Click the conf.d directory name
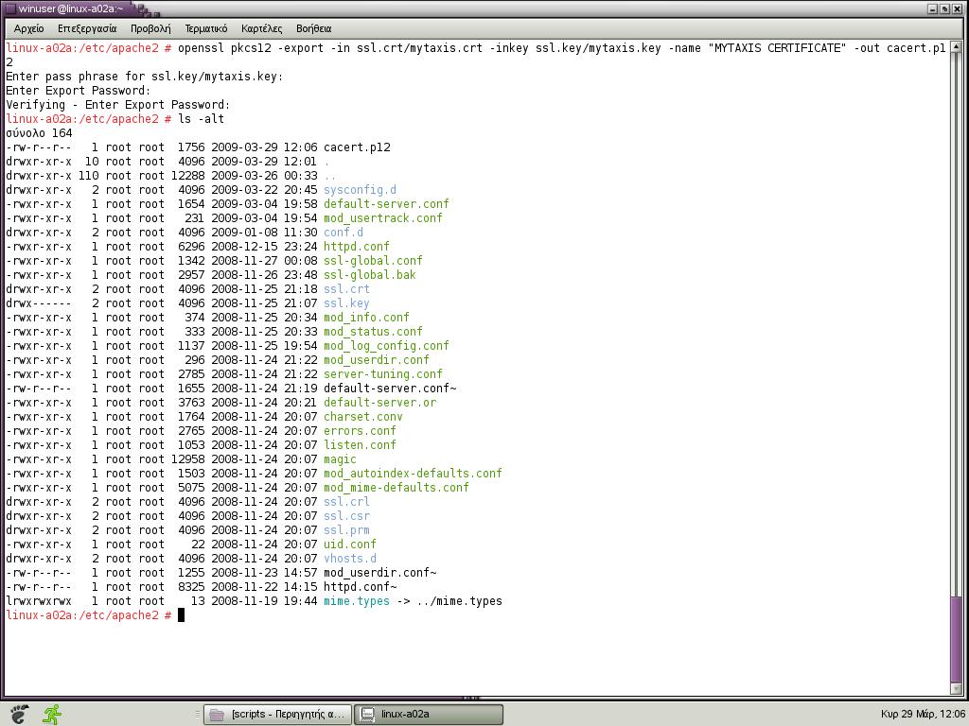Image resolution: width=969 pixels, height=726 pixels. tap(344, 233)
